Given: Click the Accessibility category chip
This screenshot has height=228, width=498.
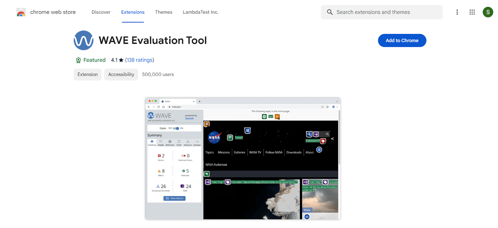Looking at the screenshot, I should (x=121, y=74).
